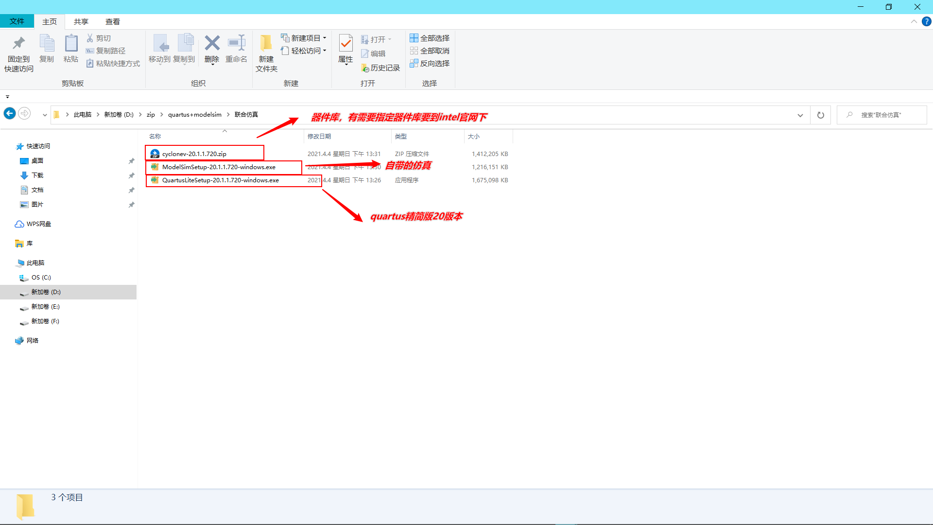Click the Help question mark icon

click(927, 21)
